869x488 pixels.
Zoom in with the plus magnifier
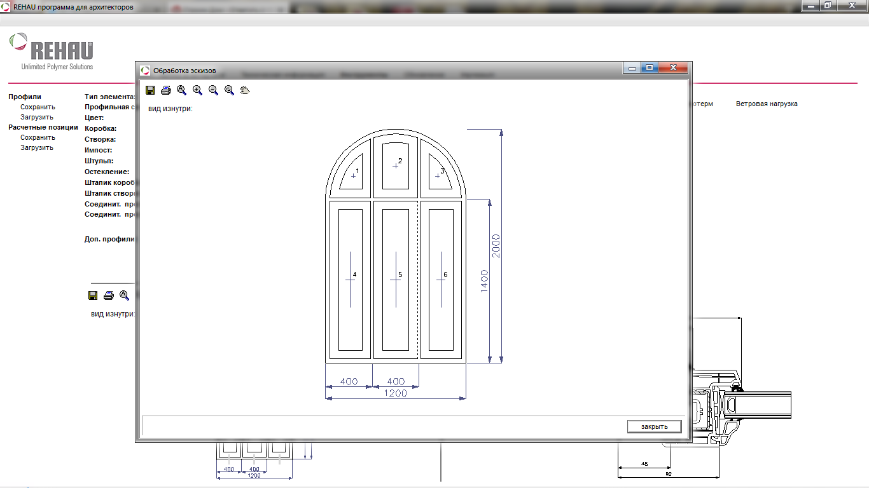[x=198, y=90]
